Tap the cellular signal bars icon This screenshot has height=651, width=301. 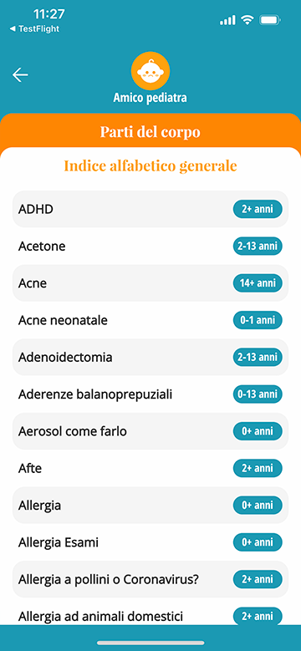227,19
